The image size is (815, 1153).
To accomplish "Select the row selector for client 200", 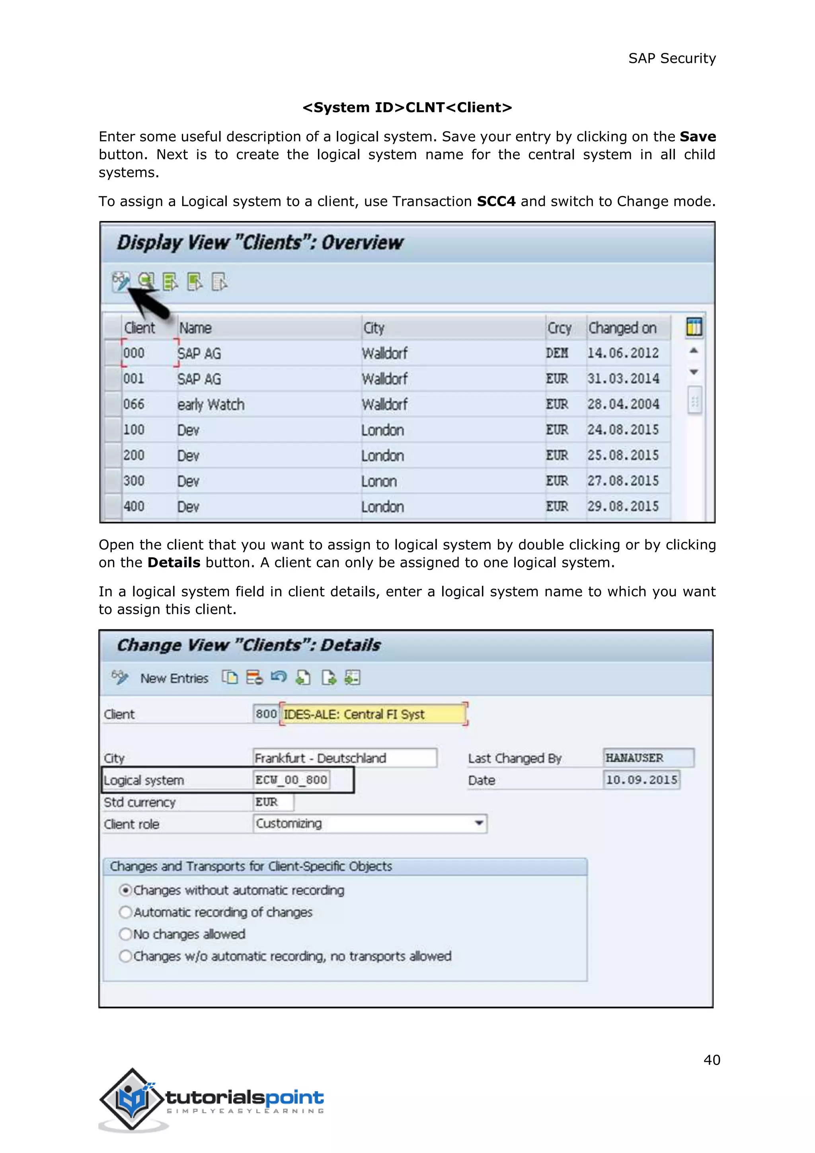I will (x=113, y=455).
